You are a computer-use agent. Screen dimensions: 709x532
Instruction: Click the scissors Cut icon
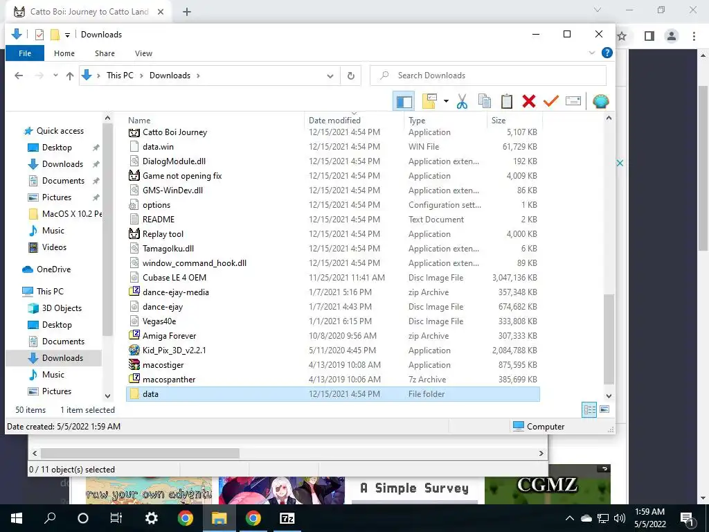[462, 101]
